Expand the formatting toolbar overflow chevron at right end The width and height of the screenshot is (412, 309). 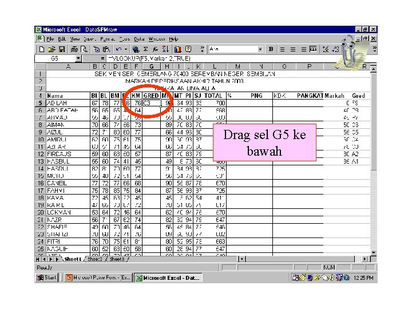[375, 49]
